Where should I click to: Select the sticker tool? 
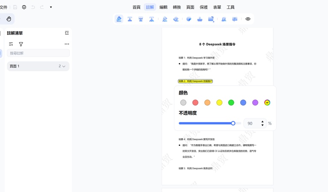189,19
